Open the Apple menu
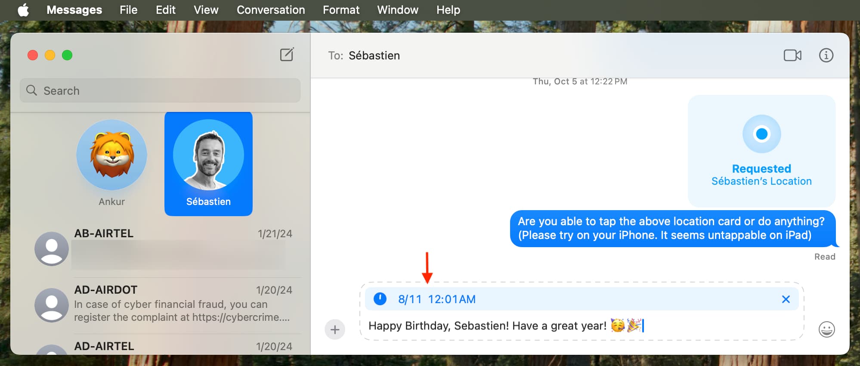The height and width of the screenshot is (366, 860). tap(23, 10)
